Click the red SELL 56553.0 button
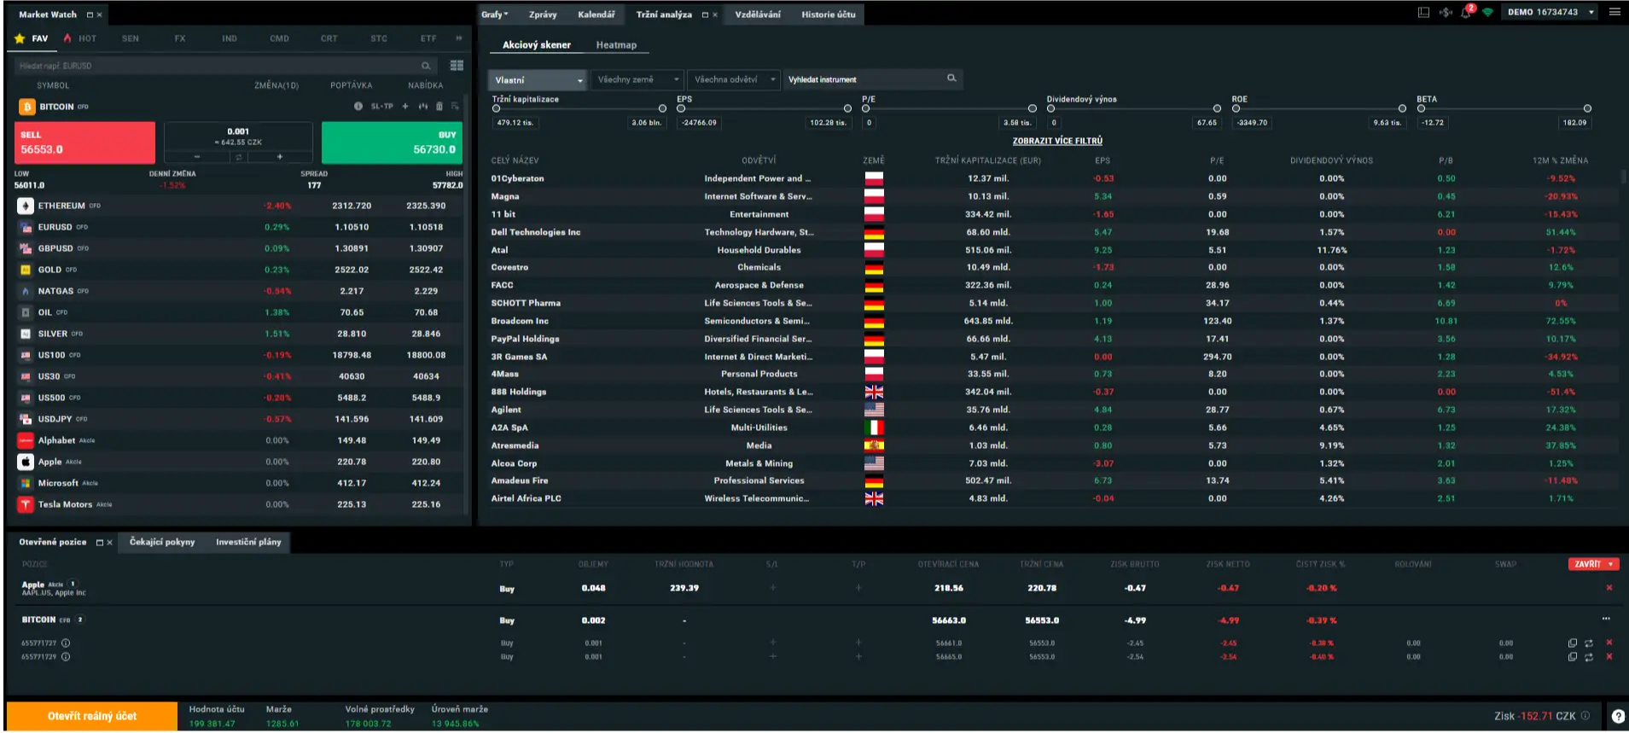 tap(84, 143)
